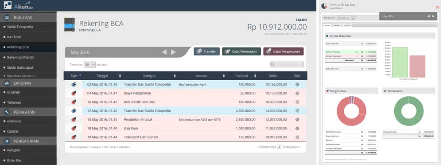The width and height of the screenshot is (443, 165).
Task: Switch to Umum tab in report
Action: pos(328,25)
